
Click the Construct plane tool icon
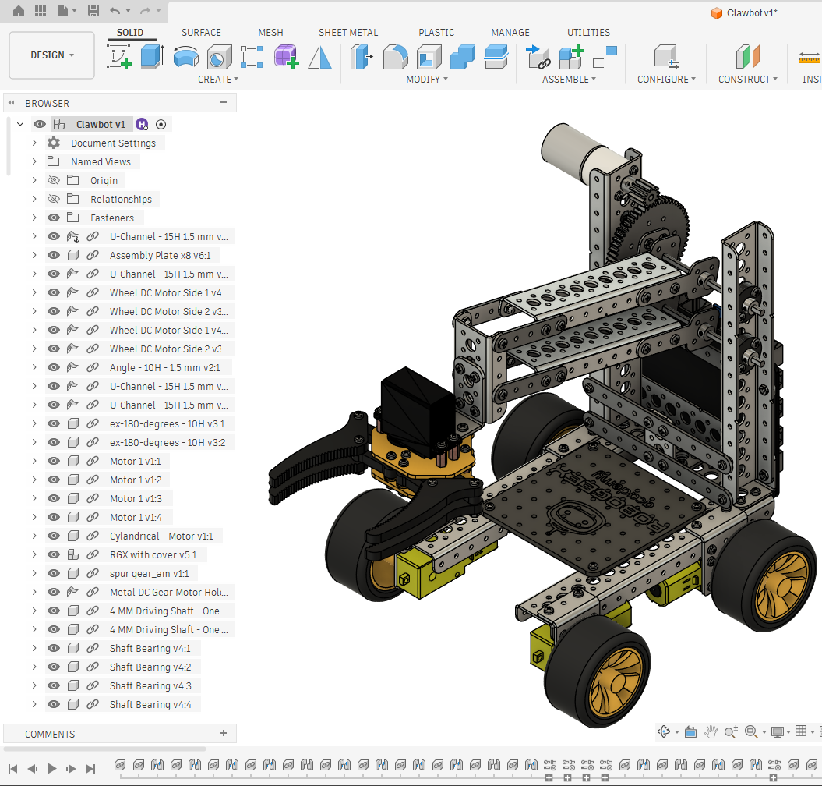747,57
